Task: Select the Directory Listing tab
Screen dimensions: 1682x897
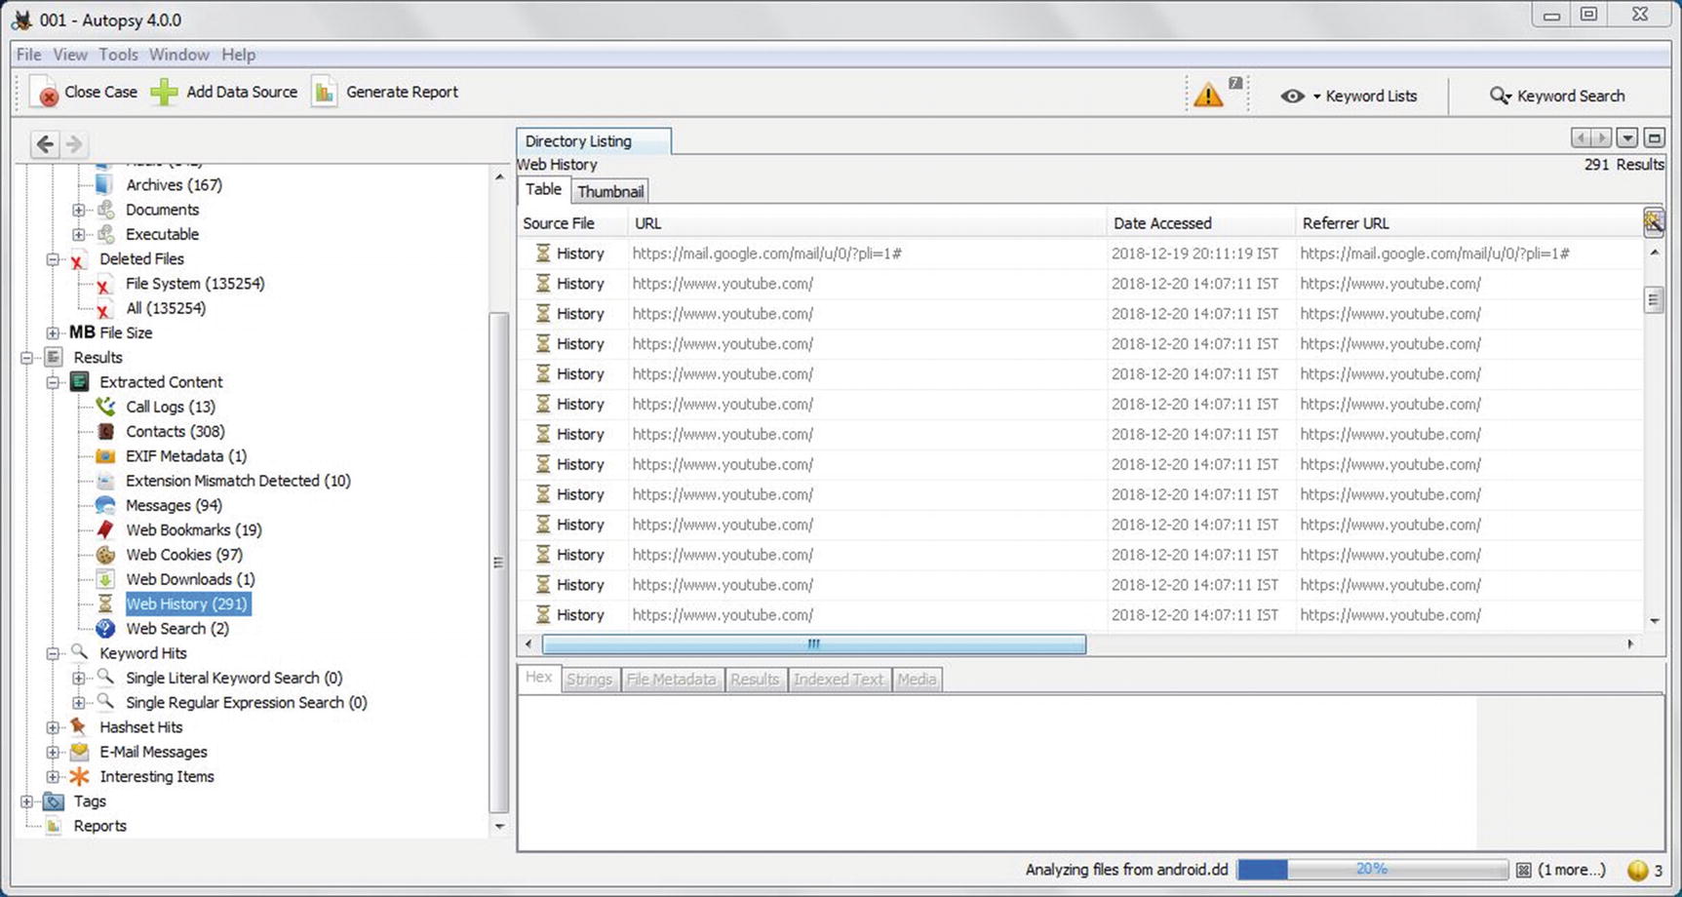Action: tap(593, 141)
